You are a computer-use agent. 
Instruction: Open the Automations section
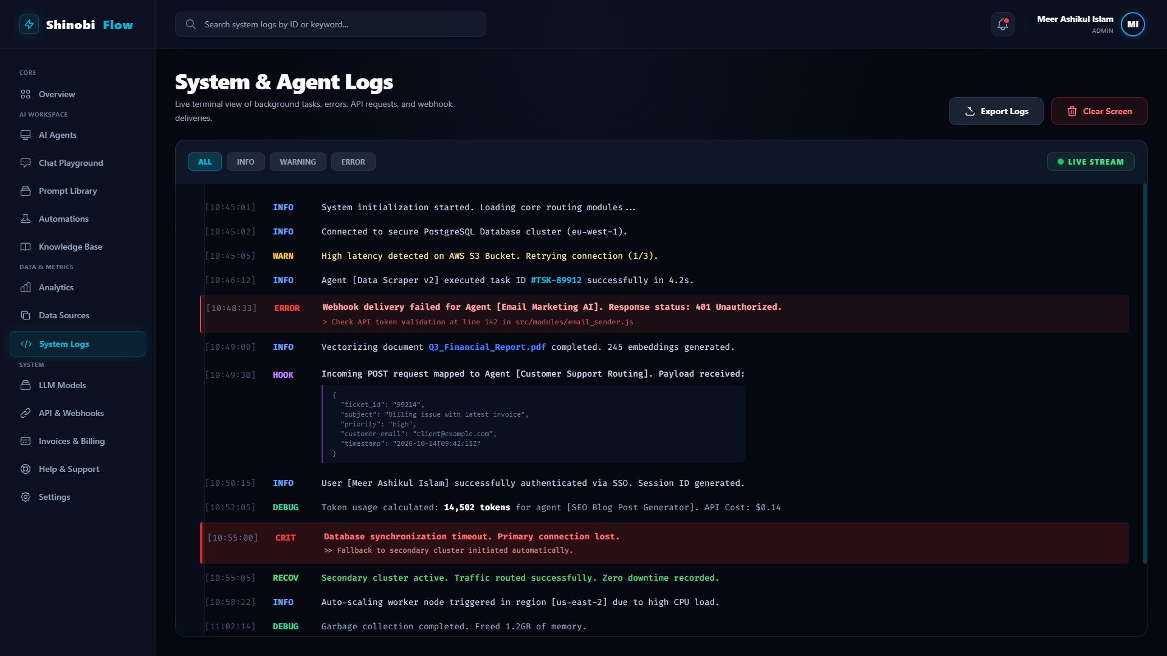click(77, 219)
